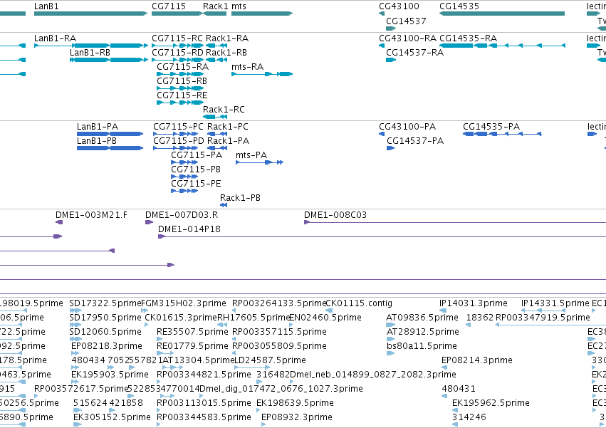This screenshot has height=428, width=606.
Task: Click the DME1-003M21.F clone label
Action: [x=91, y=215]
